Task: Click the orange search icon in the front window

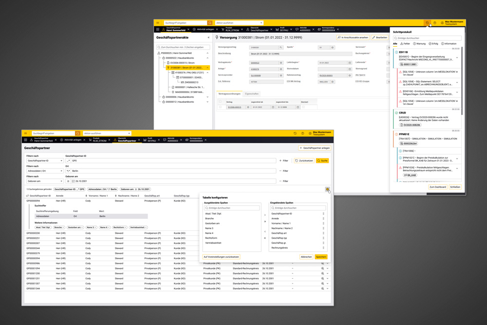Action: coord(77,134)
